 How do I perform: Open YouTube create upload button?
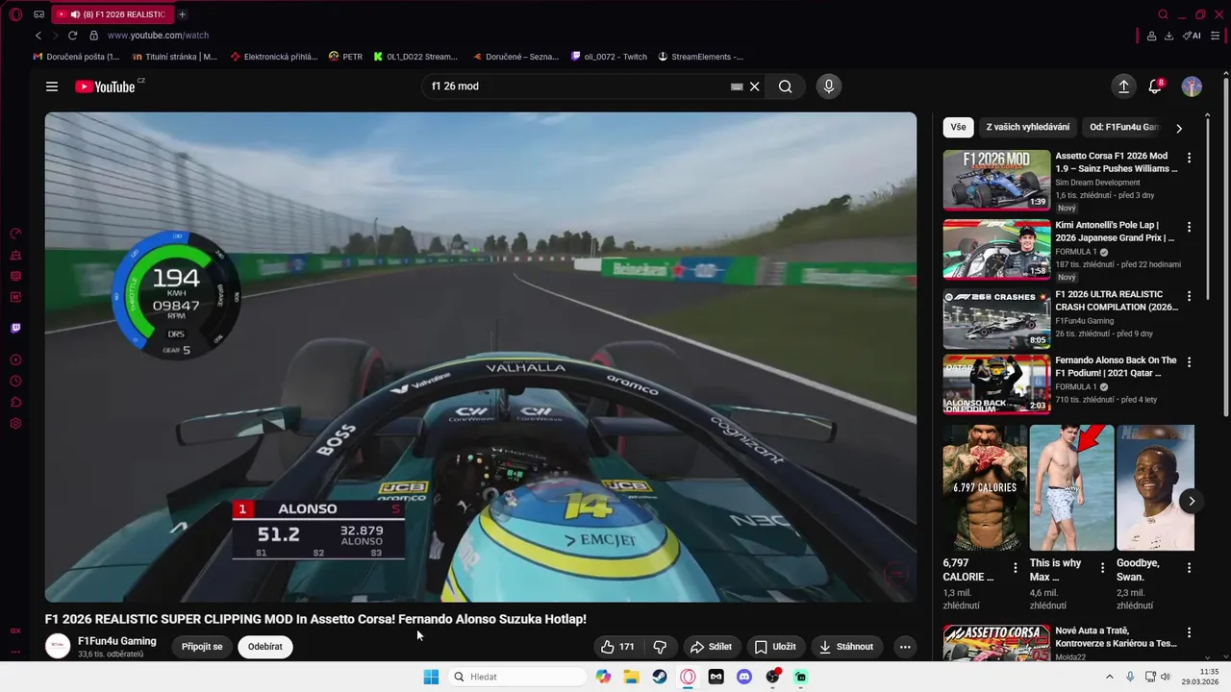pos(1123,86)
